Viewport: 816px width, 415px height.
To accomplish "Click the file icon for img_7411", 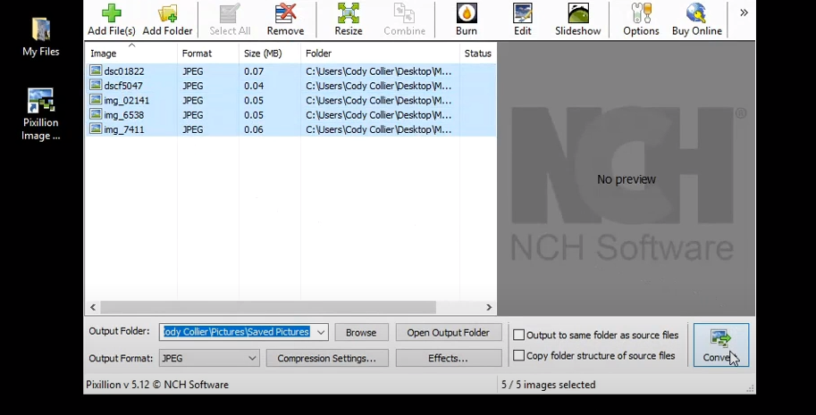I will click(x=96, y=129).
